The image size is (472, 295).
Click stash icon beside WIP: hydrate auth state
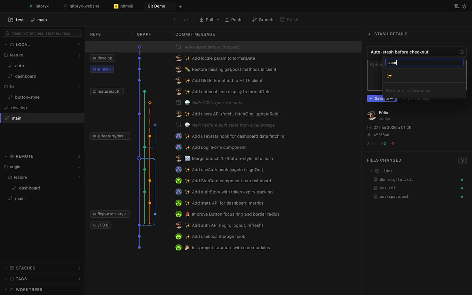178,125
